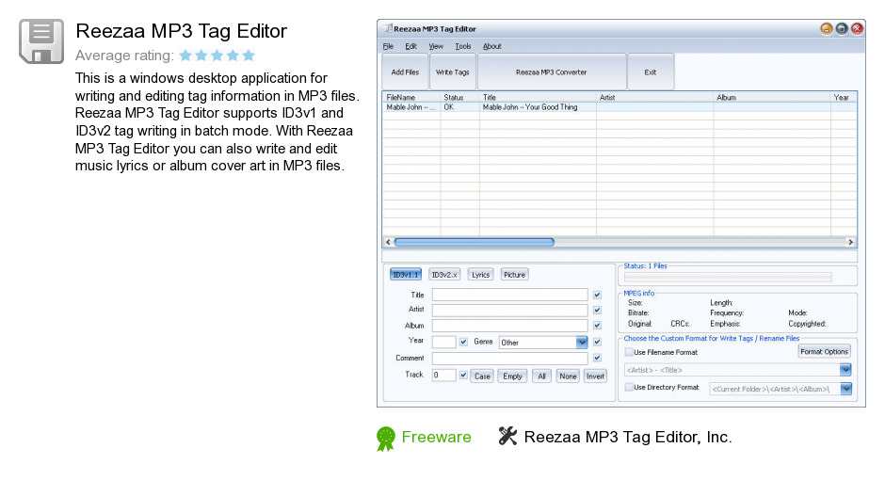Image resolution: width=885 pixels, height=480 pixels.
Task: Toggle the Genre field checkbox
Action: [597, 342]
